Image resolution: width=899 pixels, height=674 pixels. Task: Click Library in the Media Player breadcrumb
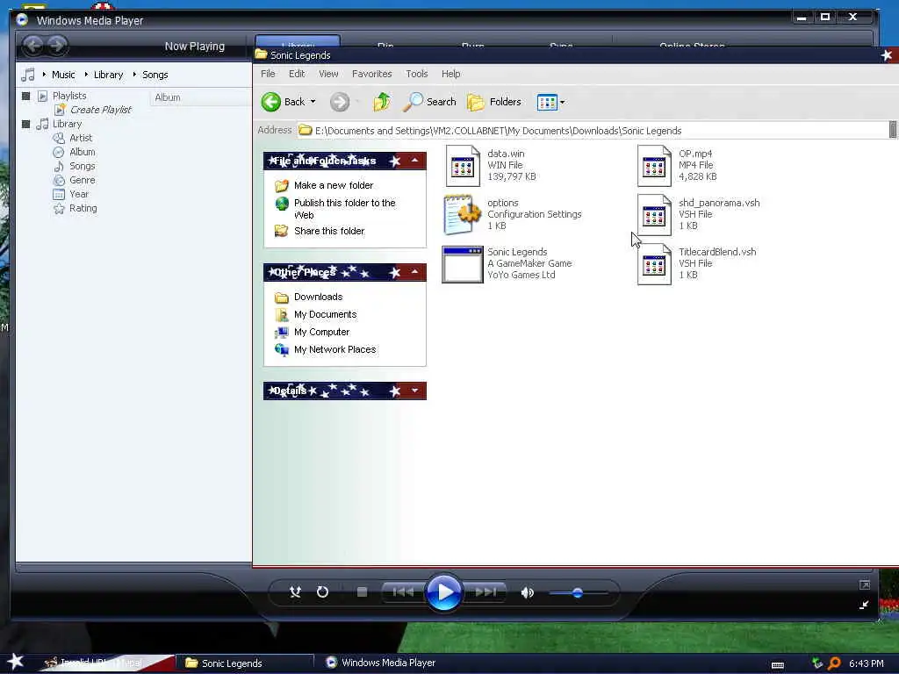tap(108, 75)
